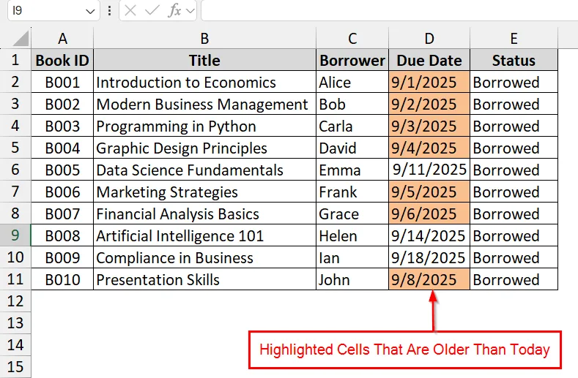Click Compliance in Business cell

[x=204, y=257]
